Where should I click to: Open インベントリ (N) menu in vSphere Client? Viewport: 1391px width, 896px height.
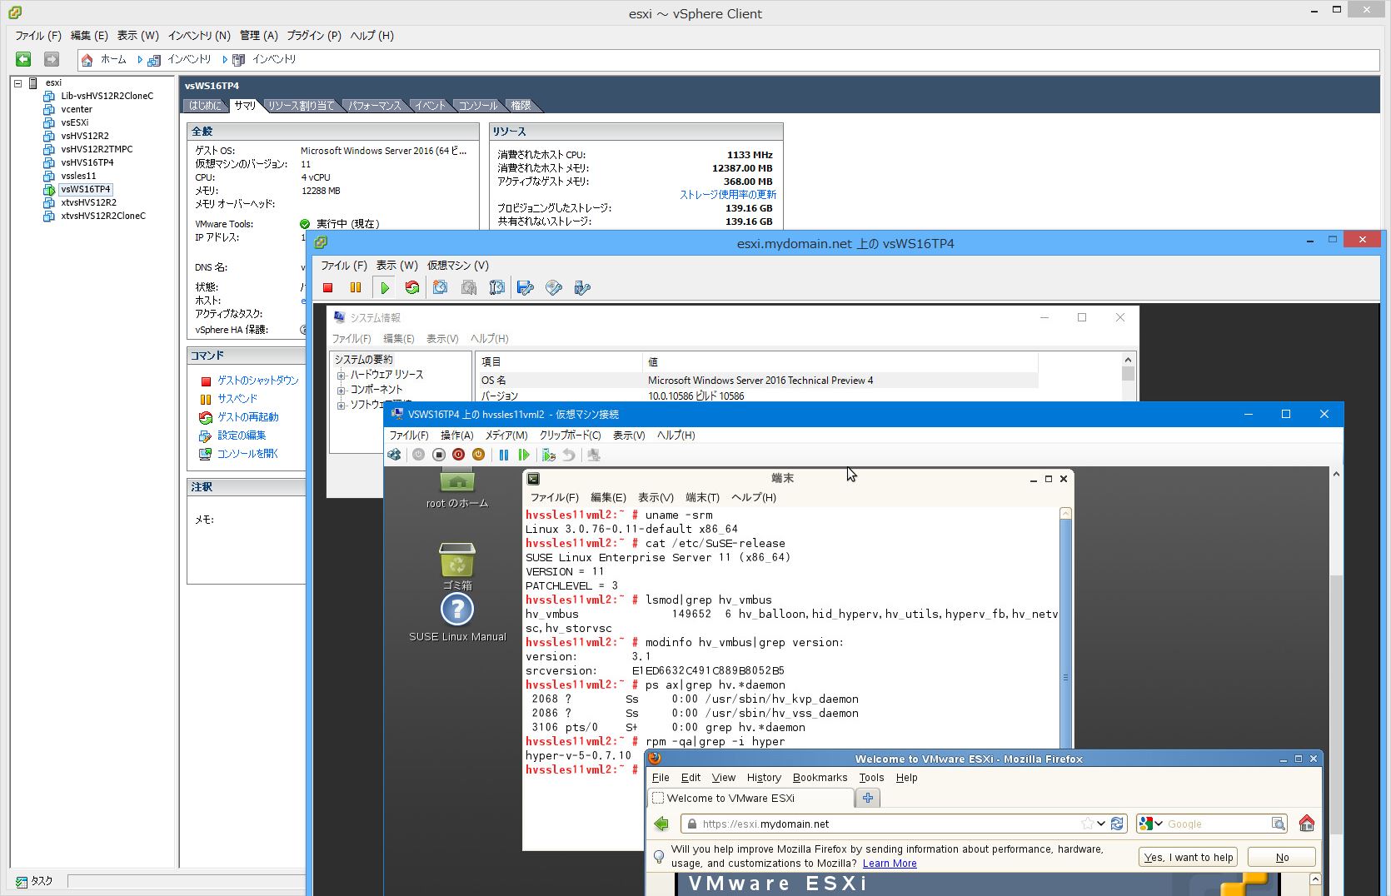pyautogui.click(x=199, y=36)
